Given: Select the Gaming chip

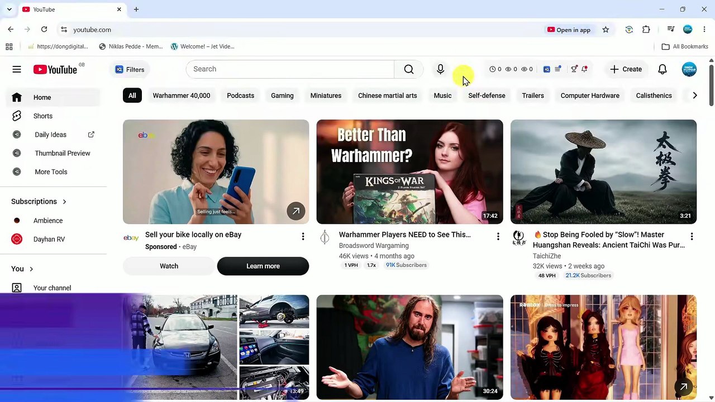Looking at the screenshot, I should click(282, 95).
